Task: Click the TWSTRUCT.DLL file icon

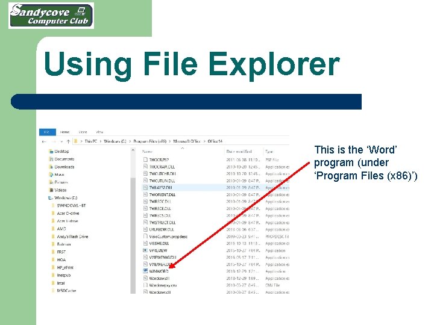Action: tap(145, 222)
